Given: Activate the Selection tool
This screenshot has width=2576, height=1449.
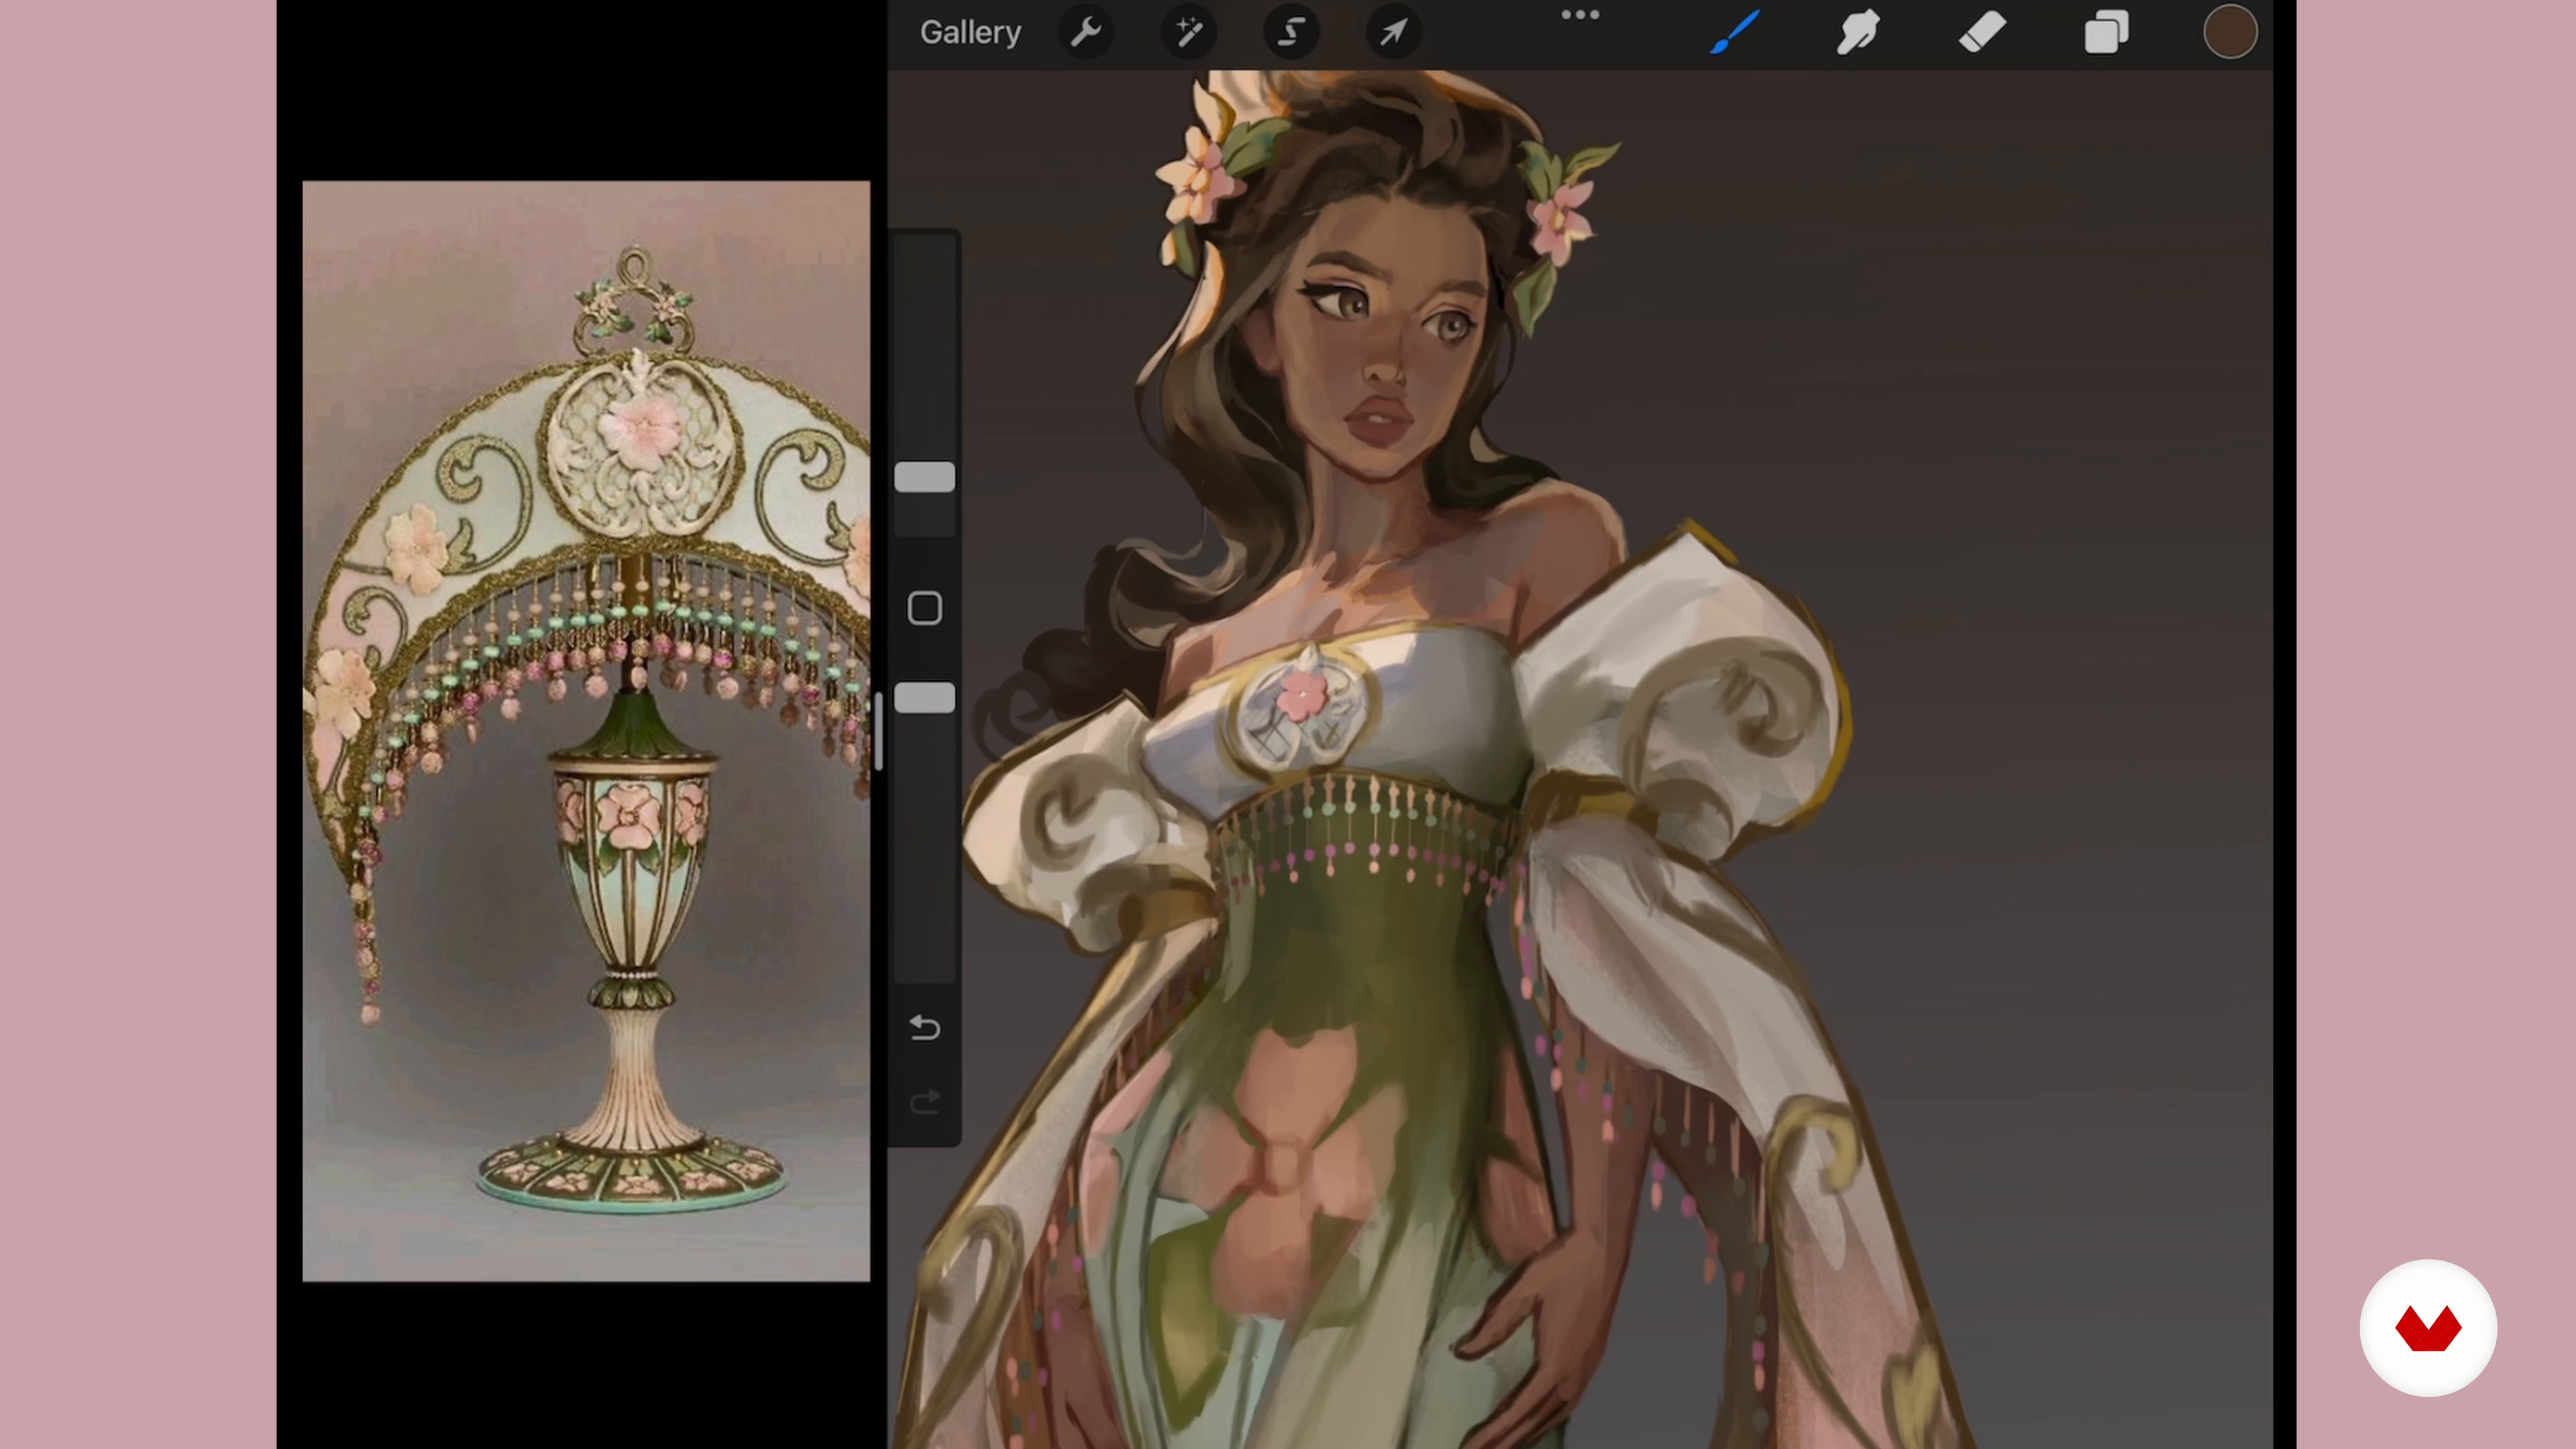Looking at the screenshot, I should tap(1291, 32).
